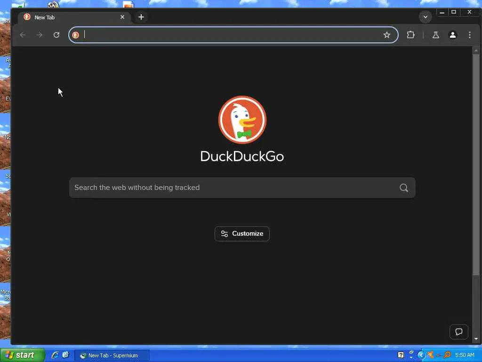The image size is (482, 362).
Task: Click the DuckDuckGo duck logo
Action: [242, 120]
